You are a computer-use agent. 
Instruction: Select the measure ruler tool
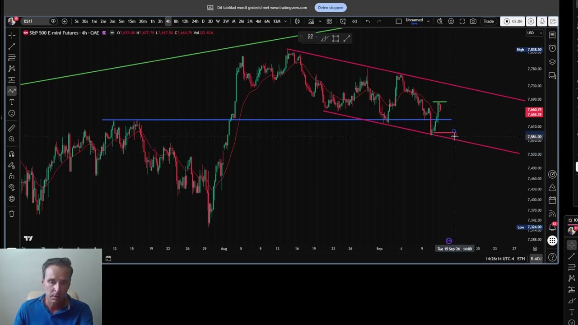tap(12, 128)
